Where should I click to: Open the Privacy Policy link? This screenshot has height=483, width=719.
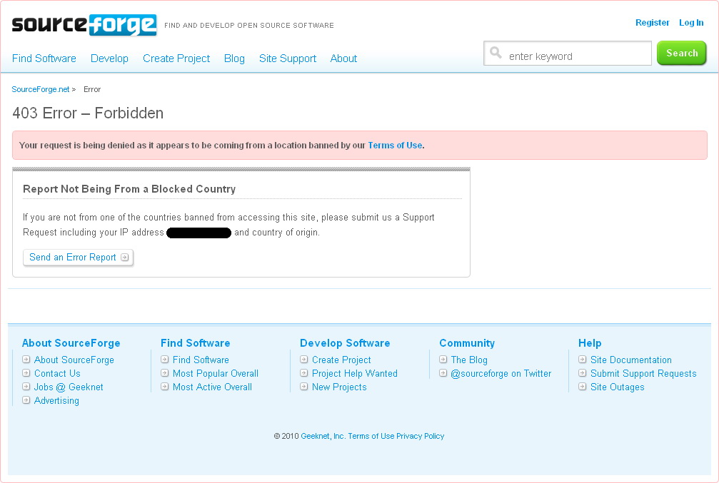[x=420, y=436]
